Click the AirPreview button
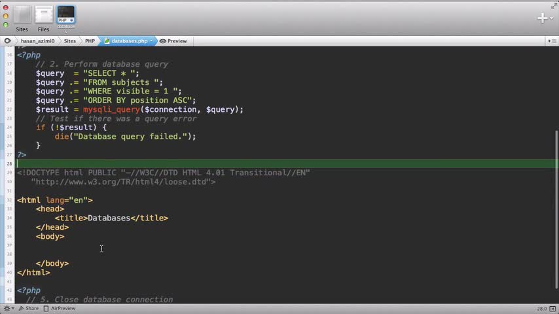Screen dimensions: 559x314 [60, 308]
